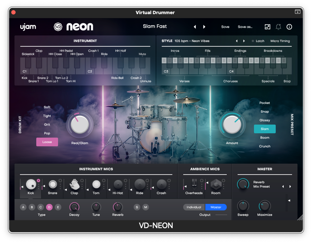Select next Reverb Mix Preset
Viewport: 312px width, 243px height.
(x=290, y=187)
